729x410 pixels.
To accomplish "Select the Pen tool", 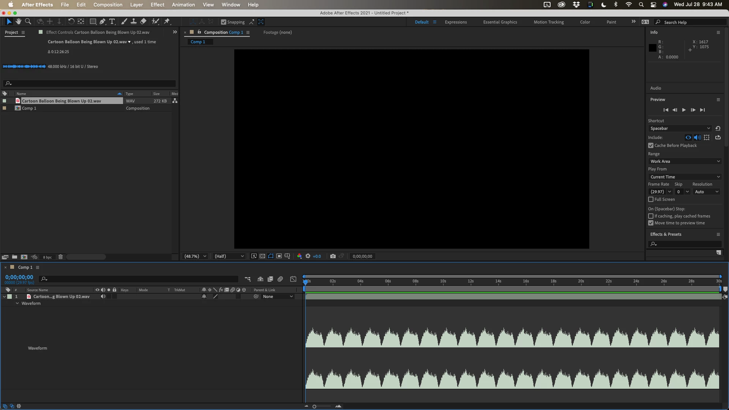I will [103, 22].
